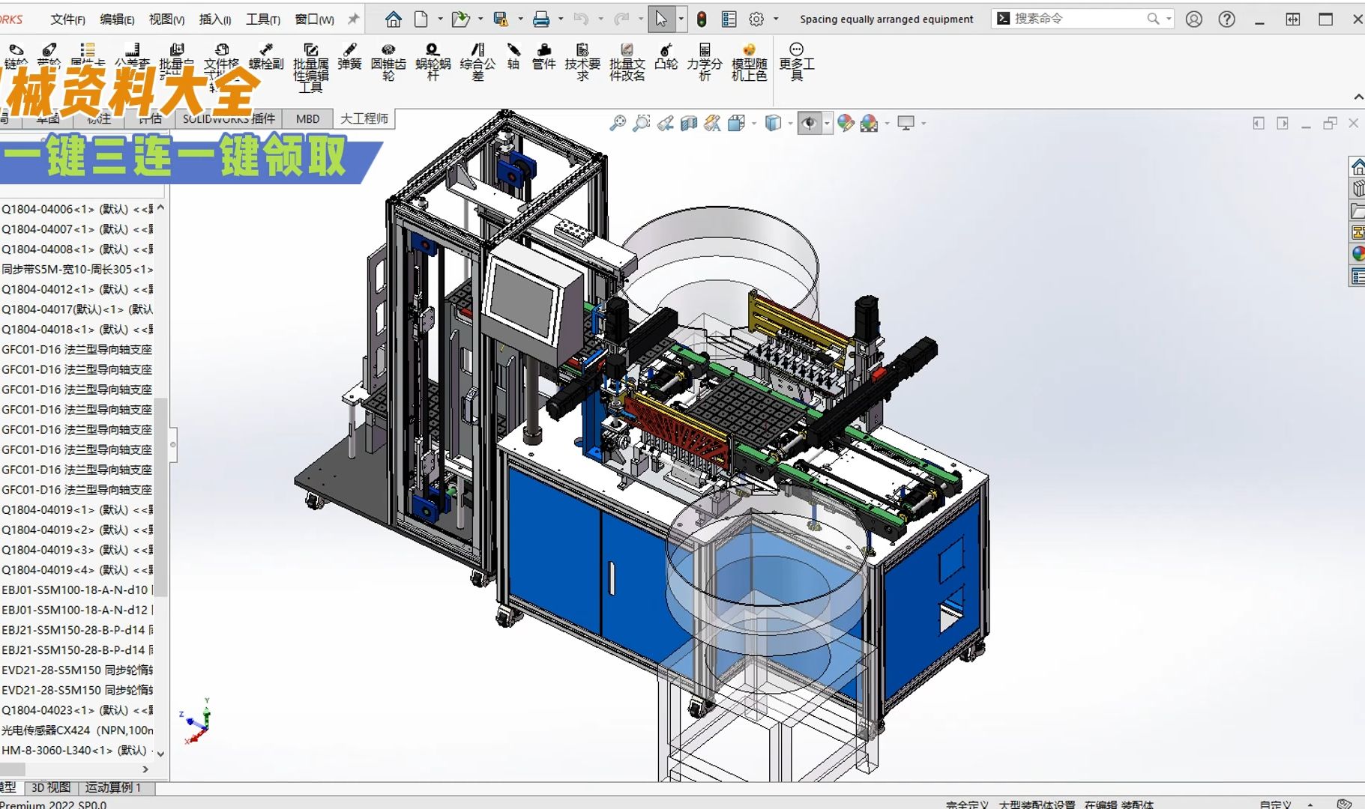The width and height of the screenshot is (1365, 809).
Task: Open 技术要求 technical requirements tool
Action: 582,62
